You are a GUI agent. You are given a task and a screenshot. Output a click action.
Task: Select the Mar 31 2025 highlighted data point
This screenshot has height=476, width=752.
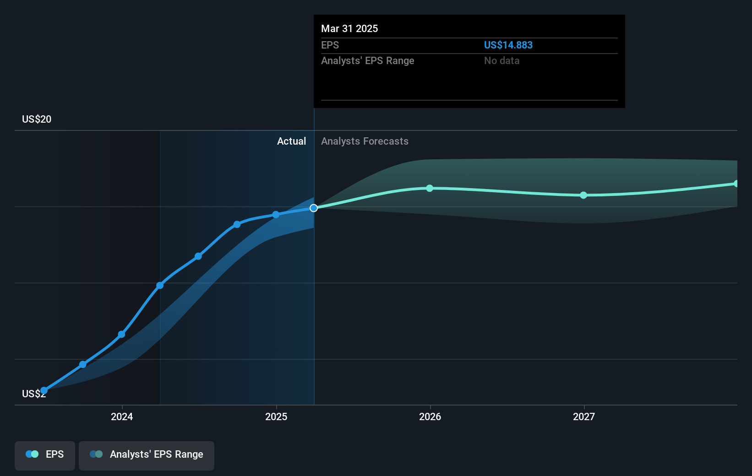[314, 208]
